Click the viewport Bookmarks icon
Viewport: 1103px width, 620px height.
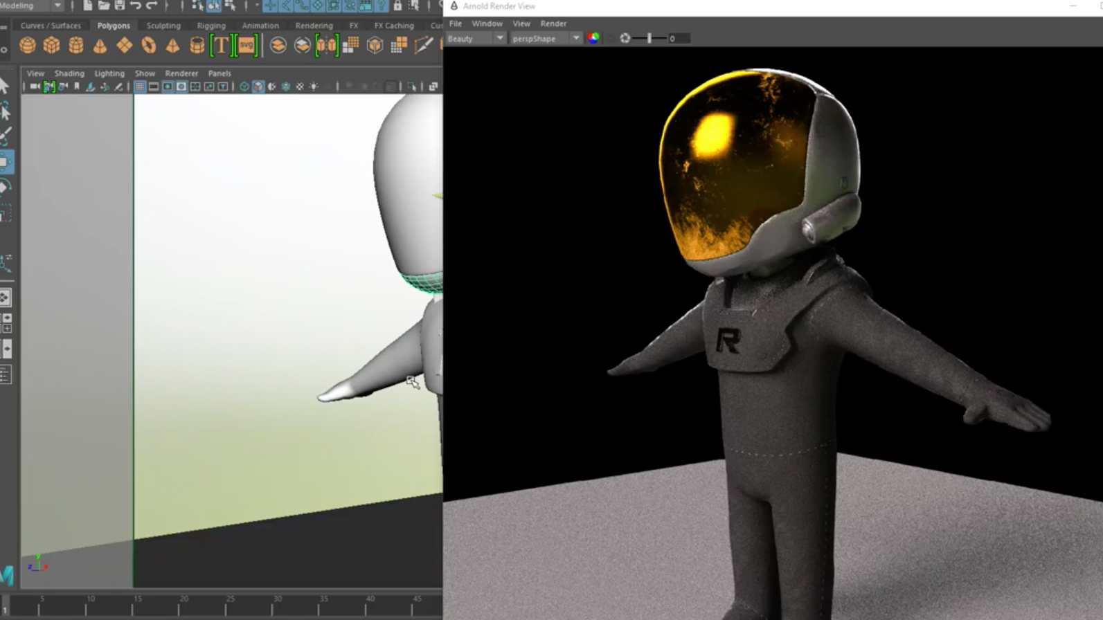[x=77, y=86]
